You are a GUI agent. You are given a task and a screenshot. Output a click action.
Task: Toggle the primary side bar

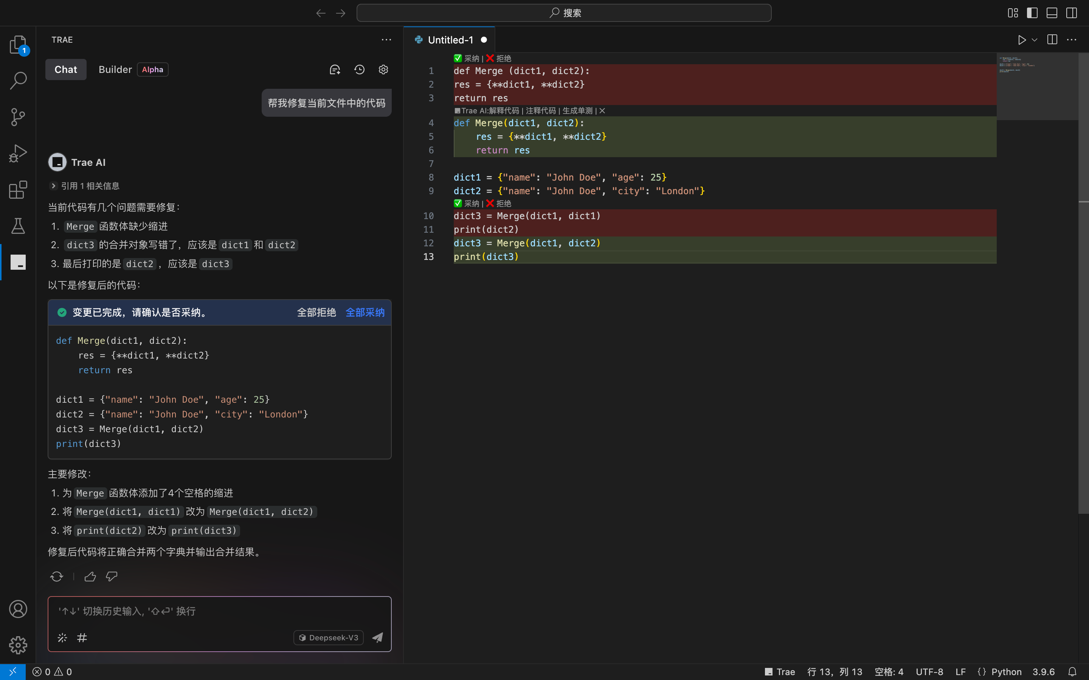[x=1032, y=13]
